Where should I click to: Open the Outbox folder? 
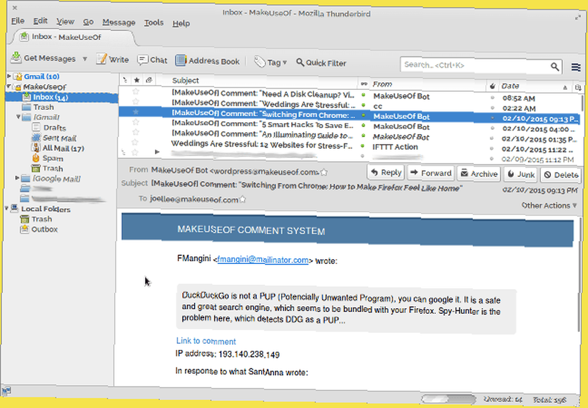[39, 229]
